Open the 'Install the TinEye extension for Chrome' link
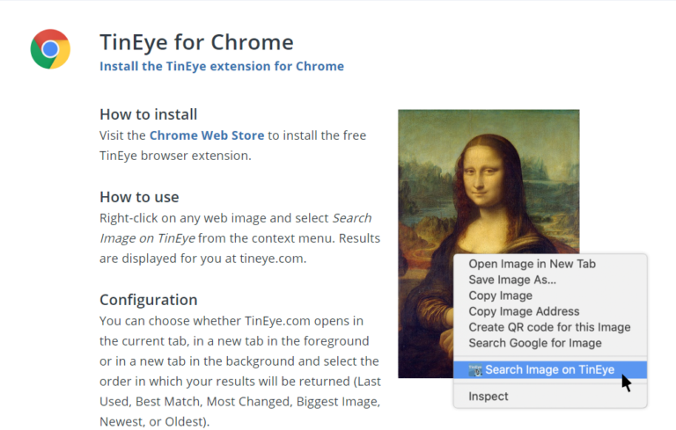676x430 pixels. pos(222,66)
